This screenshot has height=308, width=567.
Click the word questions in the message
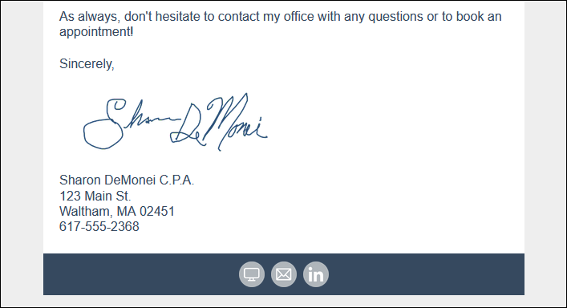(395, 17)
